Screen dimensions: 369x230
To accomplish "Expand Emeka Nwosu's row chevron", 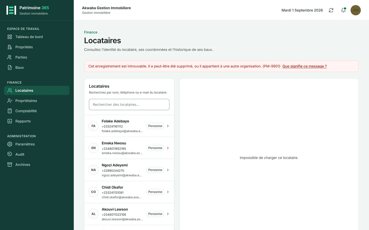I will click(x=168, y=148).
